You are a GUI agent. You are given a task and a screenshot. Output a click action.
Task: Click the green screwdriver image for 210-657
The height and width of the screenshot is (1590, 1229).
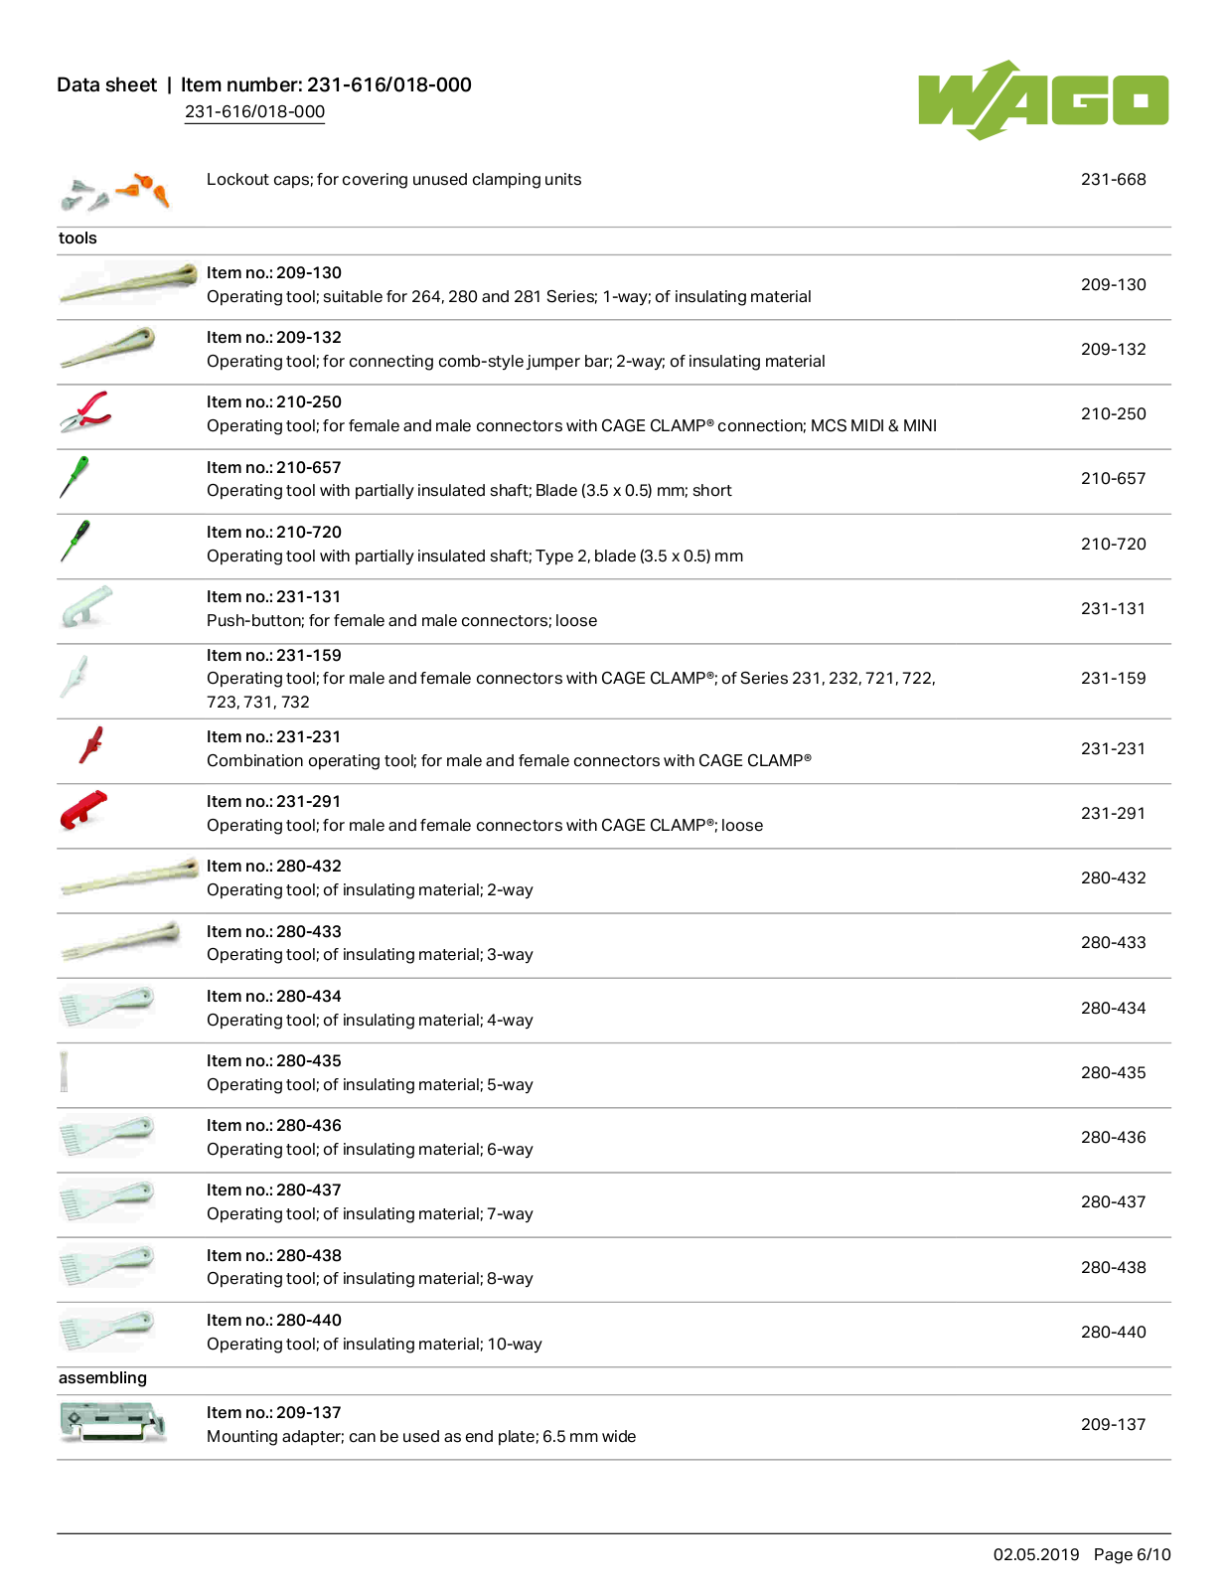point(75,477)
